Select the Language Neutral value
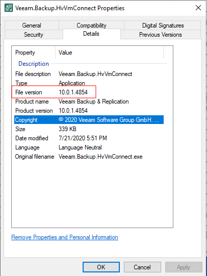 tap(80, 147)
